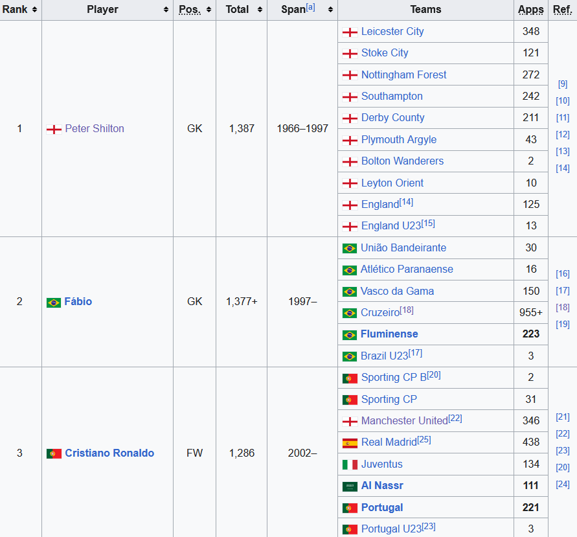The image size is (577, 537).
Task: Open the Portugal national team link
Action: coord(382,508)
